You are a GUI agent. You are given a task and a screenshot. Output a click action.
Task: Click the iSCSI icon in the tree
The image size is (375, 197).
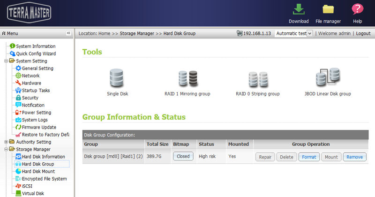(x=18, y=186)
